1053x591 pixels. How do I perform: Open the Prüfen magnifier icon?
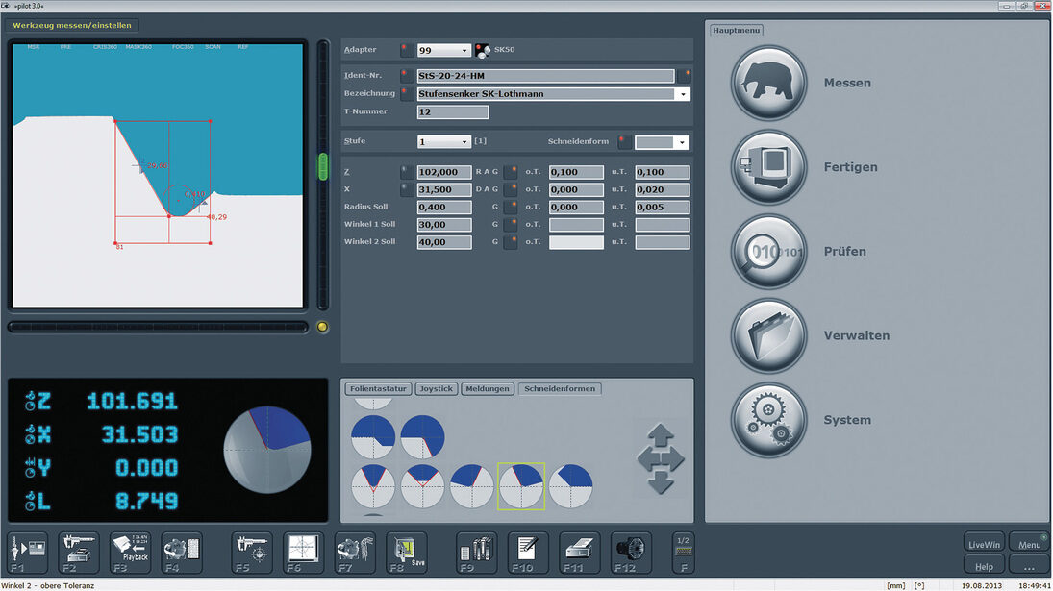click(768, 252)
